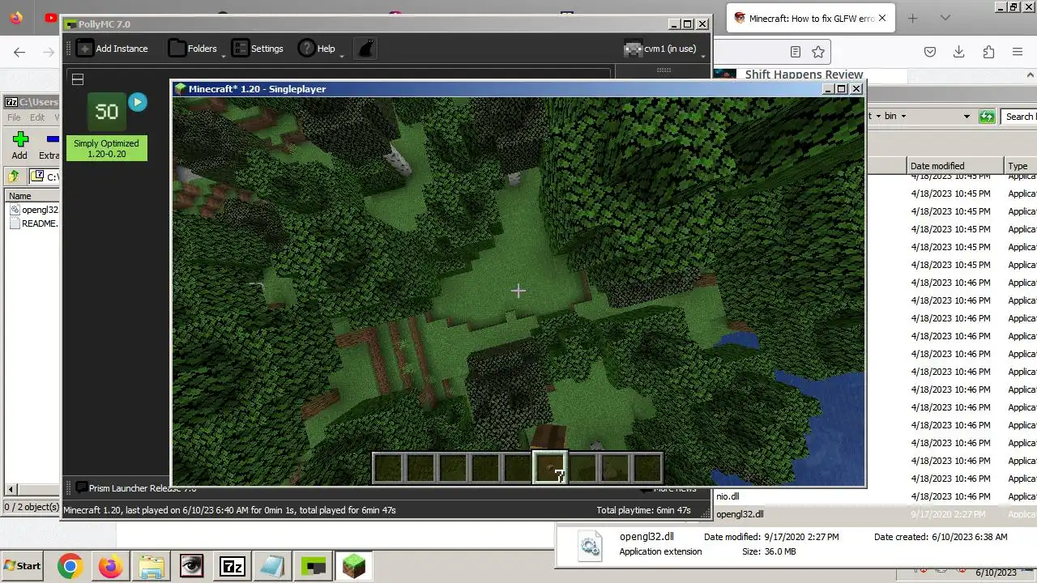Open the Edit menu in 7-Zip

tap(37, 117)
